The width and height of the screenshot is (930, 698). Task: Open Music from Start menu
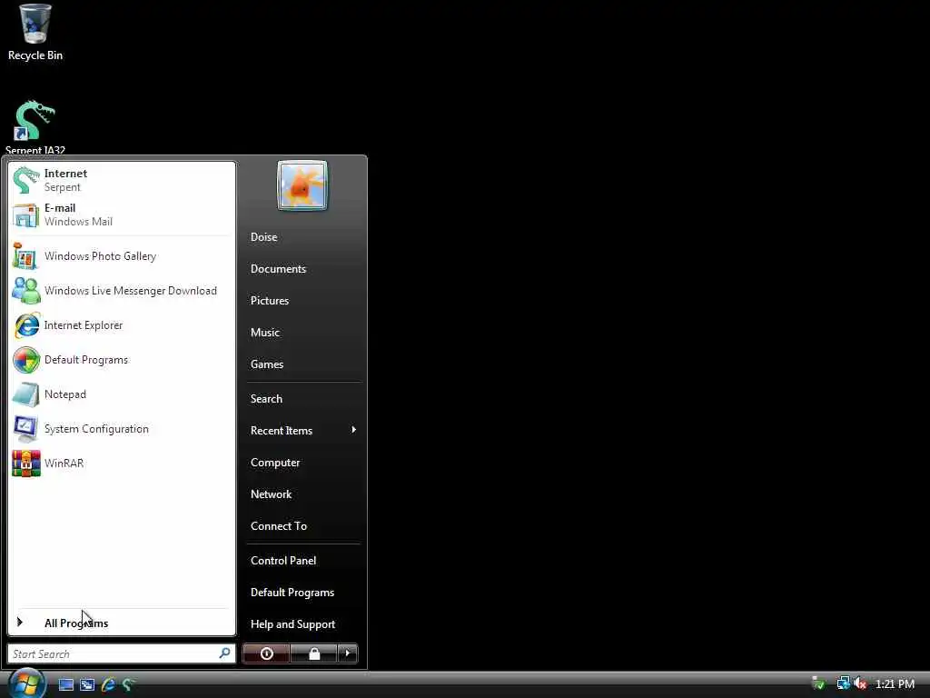[x=303, y=333]
